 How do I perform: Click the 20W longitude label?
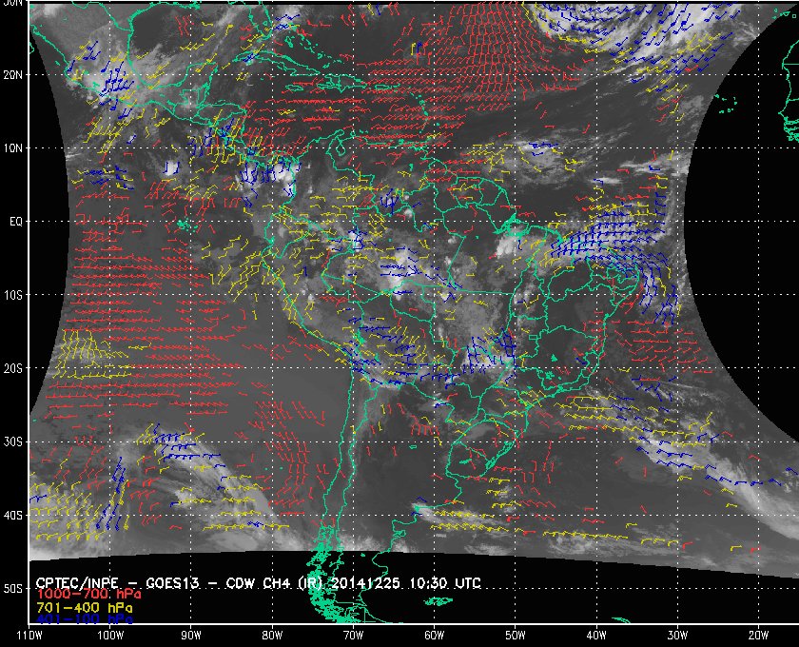[x=758, y=636]
